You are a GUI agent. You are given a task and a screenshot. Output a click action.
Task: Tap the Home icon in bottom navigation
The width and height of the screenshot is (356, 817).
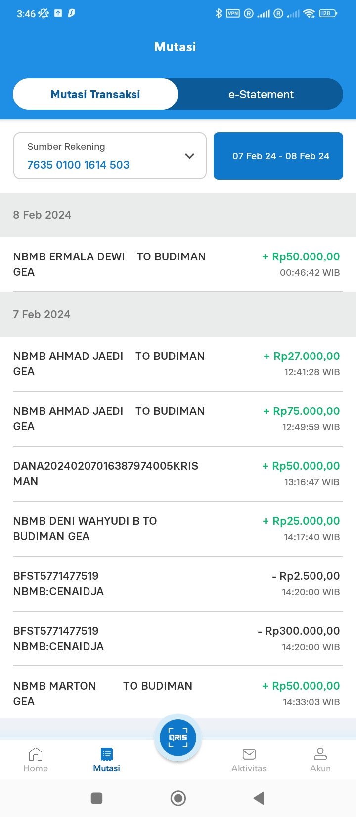point(36,754)
